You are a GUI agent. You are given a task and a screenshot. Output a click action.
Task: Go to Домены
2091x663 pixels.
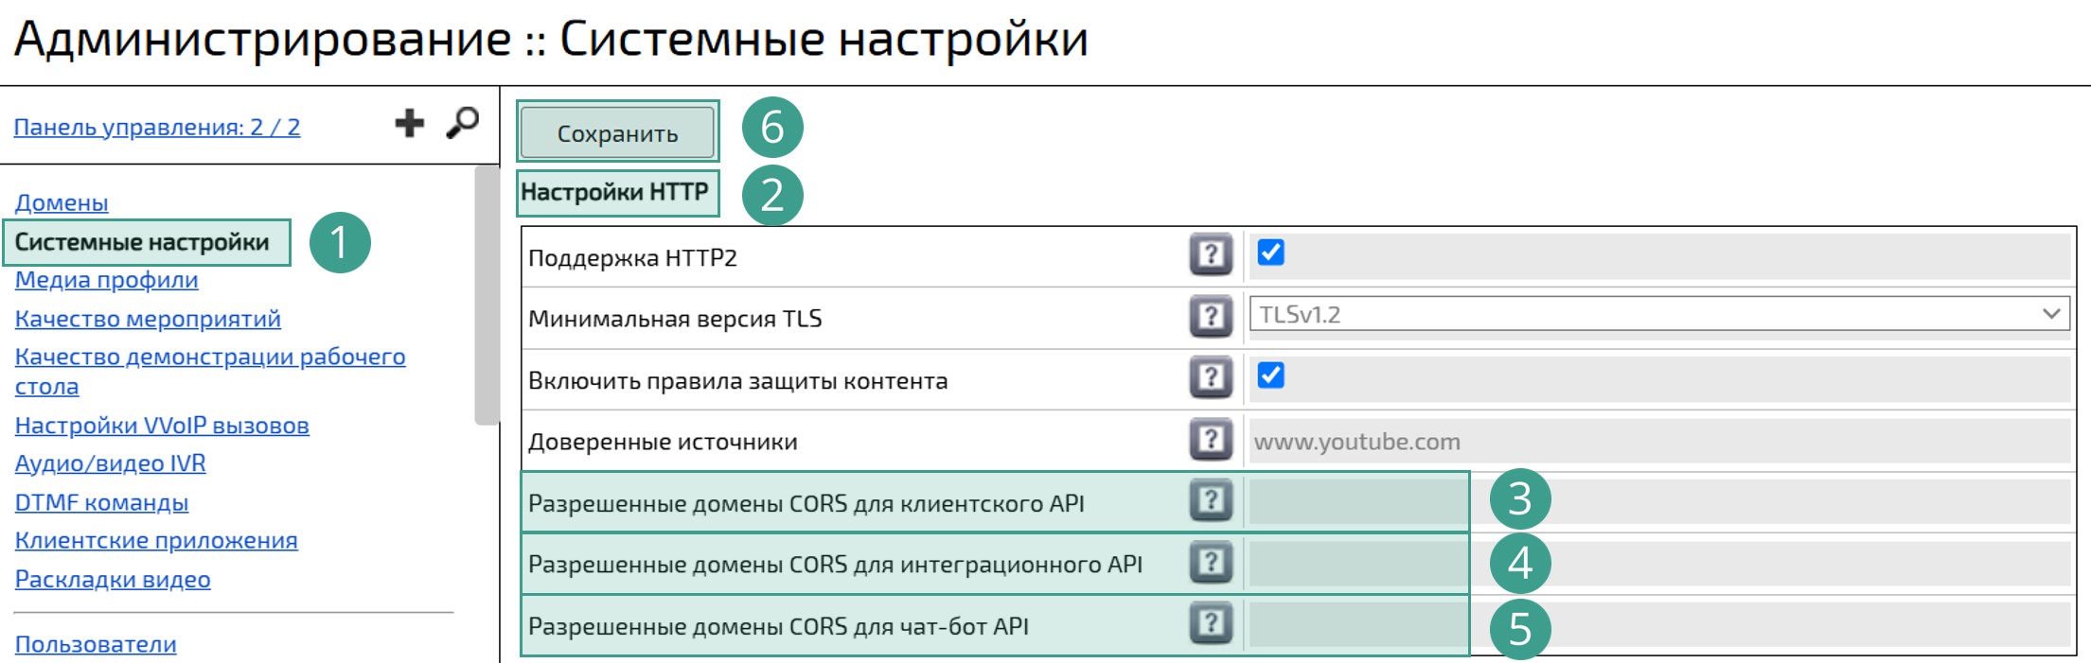click(x=62, y=202)
